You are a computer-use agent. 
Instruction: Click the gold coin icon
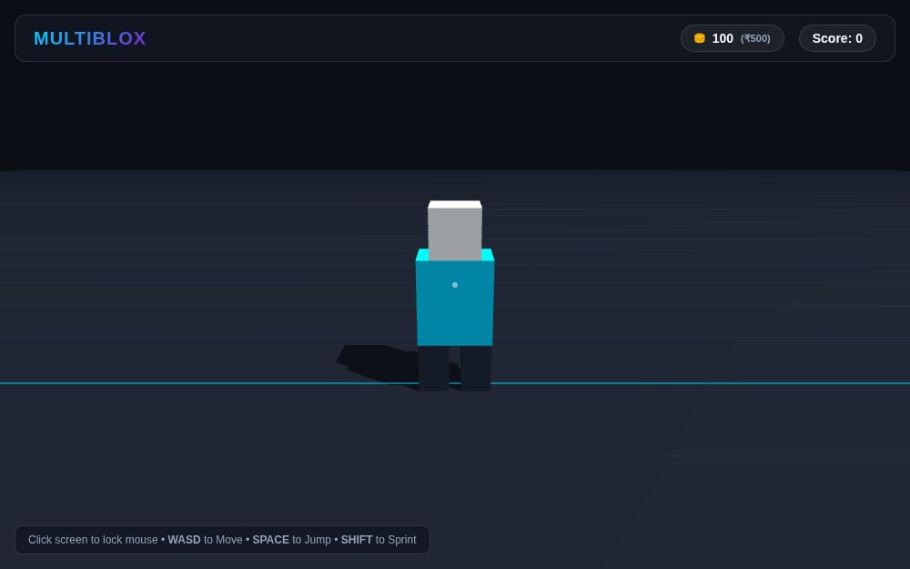pyautogui.click(x=699, y=38)
